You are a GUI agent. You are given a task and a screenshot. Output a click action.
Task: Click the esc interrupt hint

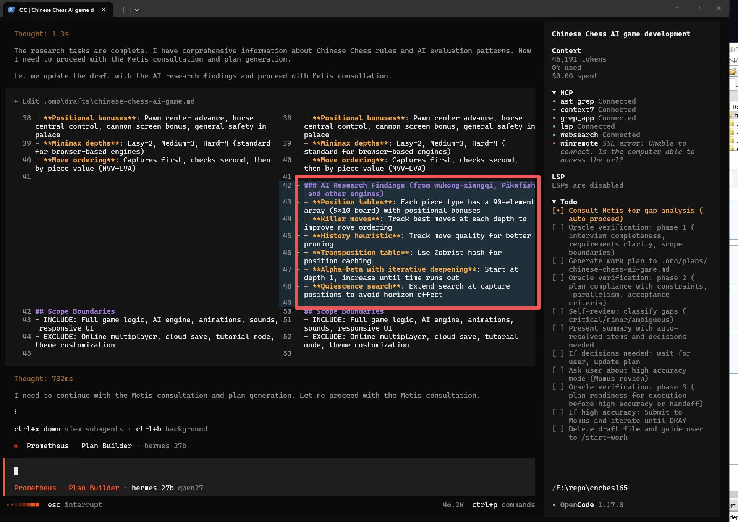coord(75,505)
